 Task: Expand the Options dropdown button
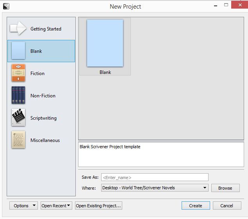[23, 206]
